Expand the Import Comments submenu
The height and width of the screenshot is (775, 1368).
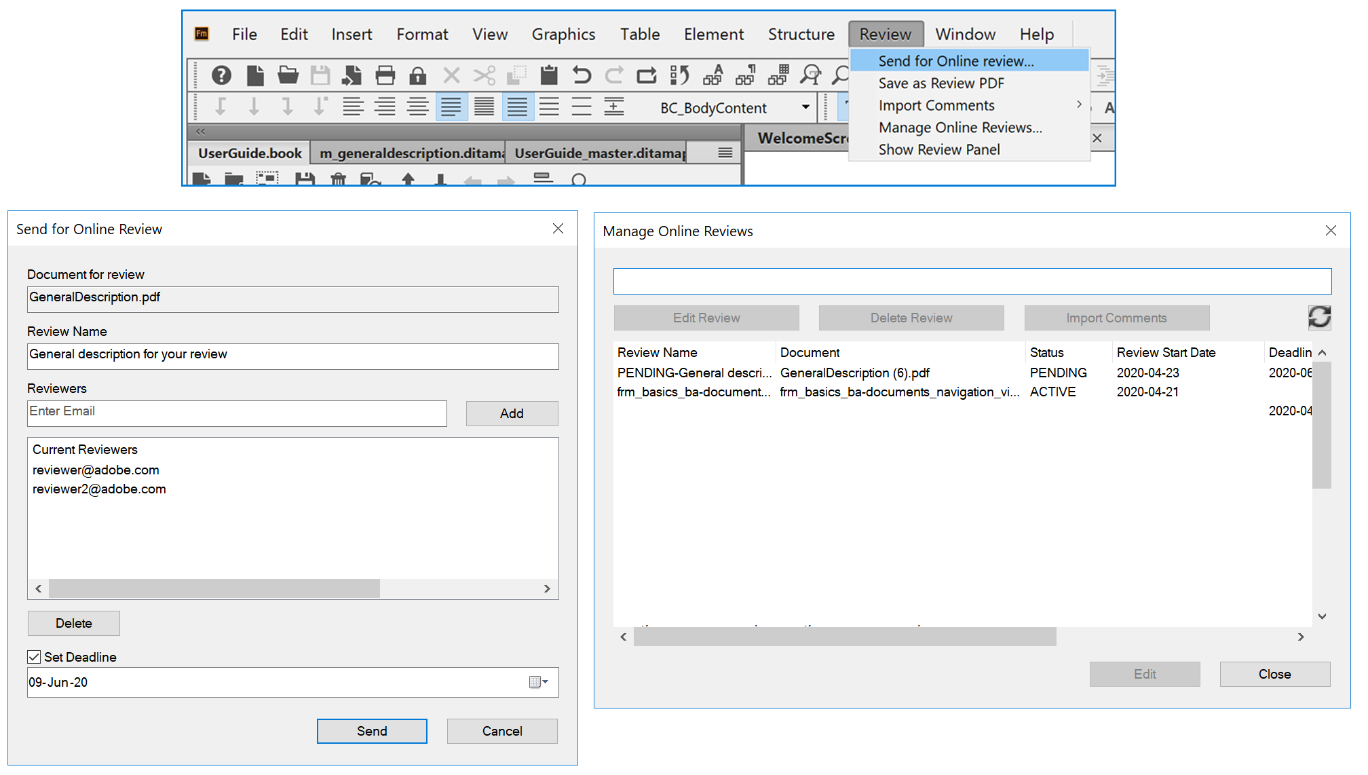click(x=1078, y=105)
